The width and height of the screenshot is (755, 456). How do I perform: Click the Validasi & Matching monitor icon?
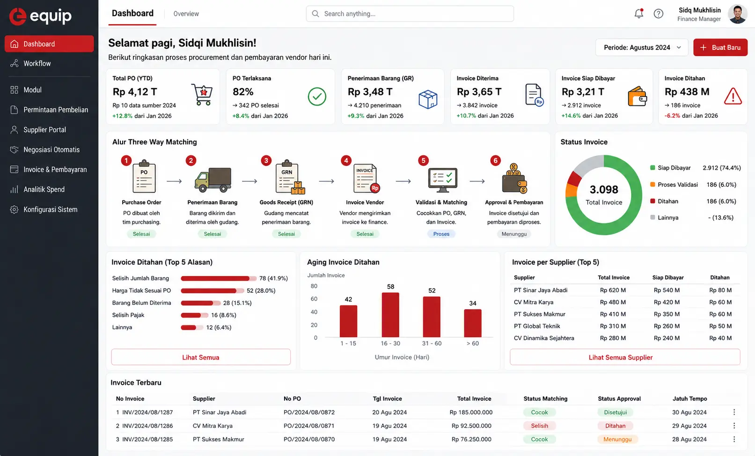coord(443,180)
